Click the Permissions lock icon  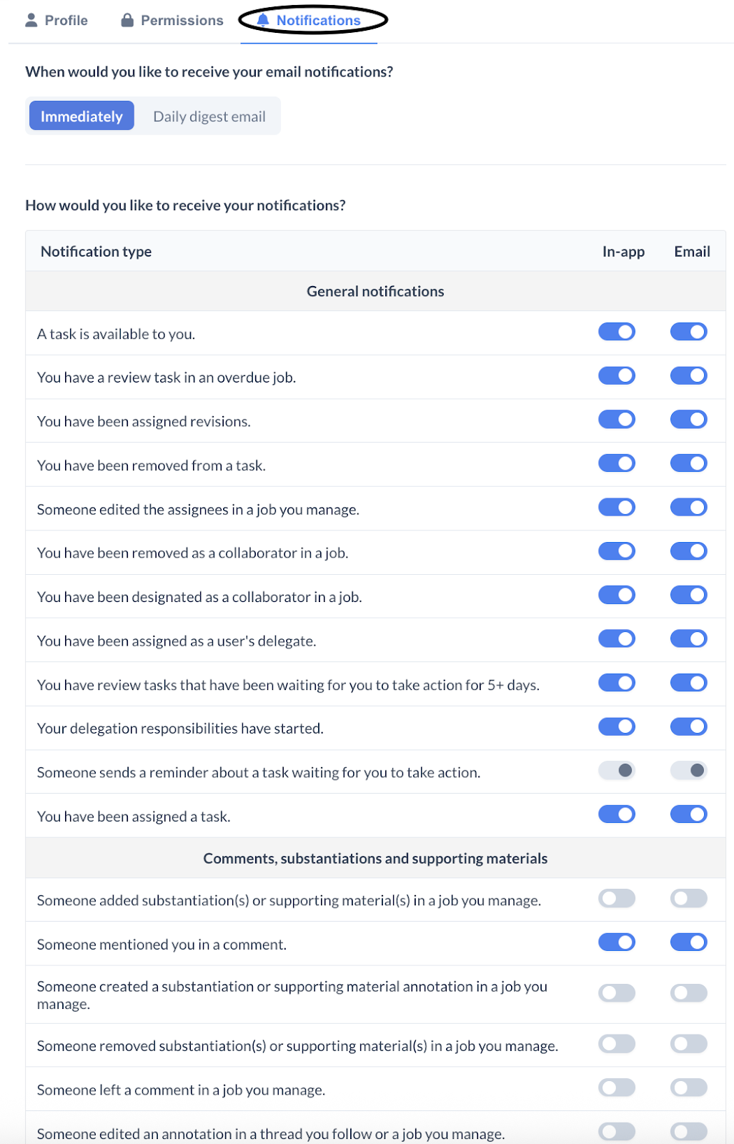(x=127, y=20)
